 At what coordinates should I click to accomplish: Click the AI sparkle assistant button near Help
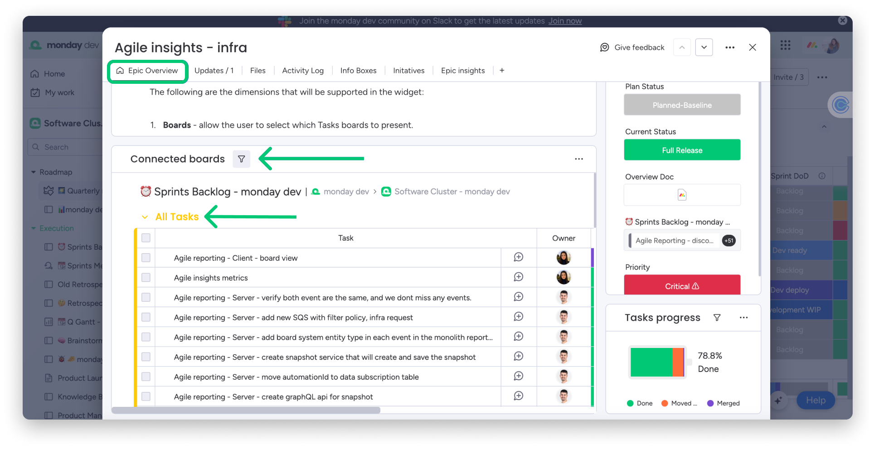click(x=779, y=401)
